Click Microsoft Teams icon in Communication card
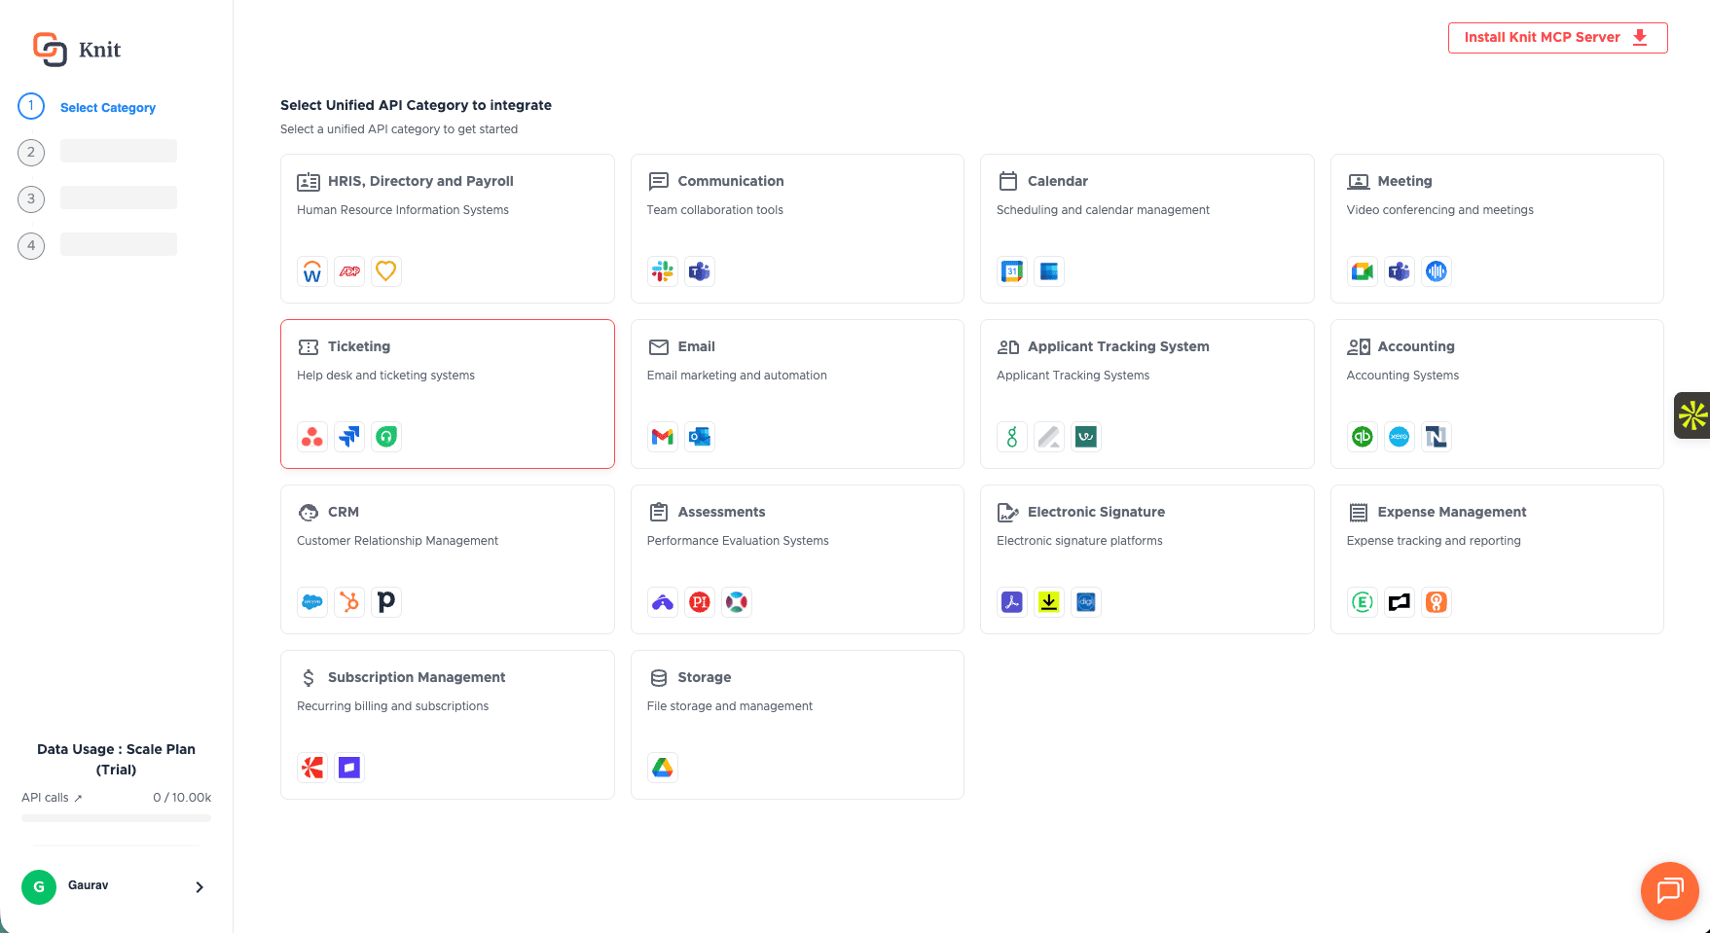 pyautogui.click(x=700, y=271)
